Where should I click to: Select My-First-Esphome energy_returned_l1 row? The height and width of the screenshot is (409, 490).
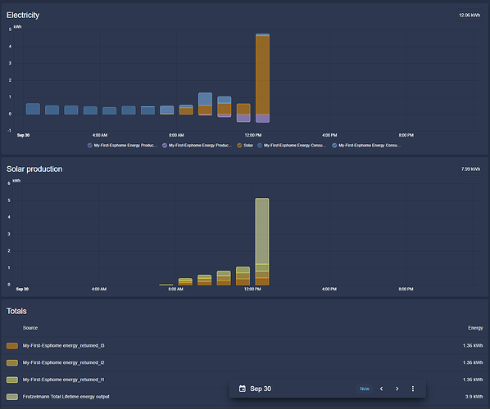(x=245, y=380)
